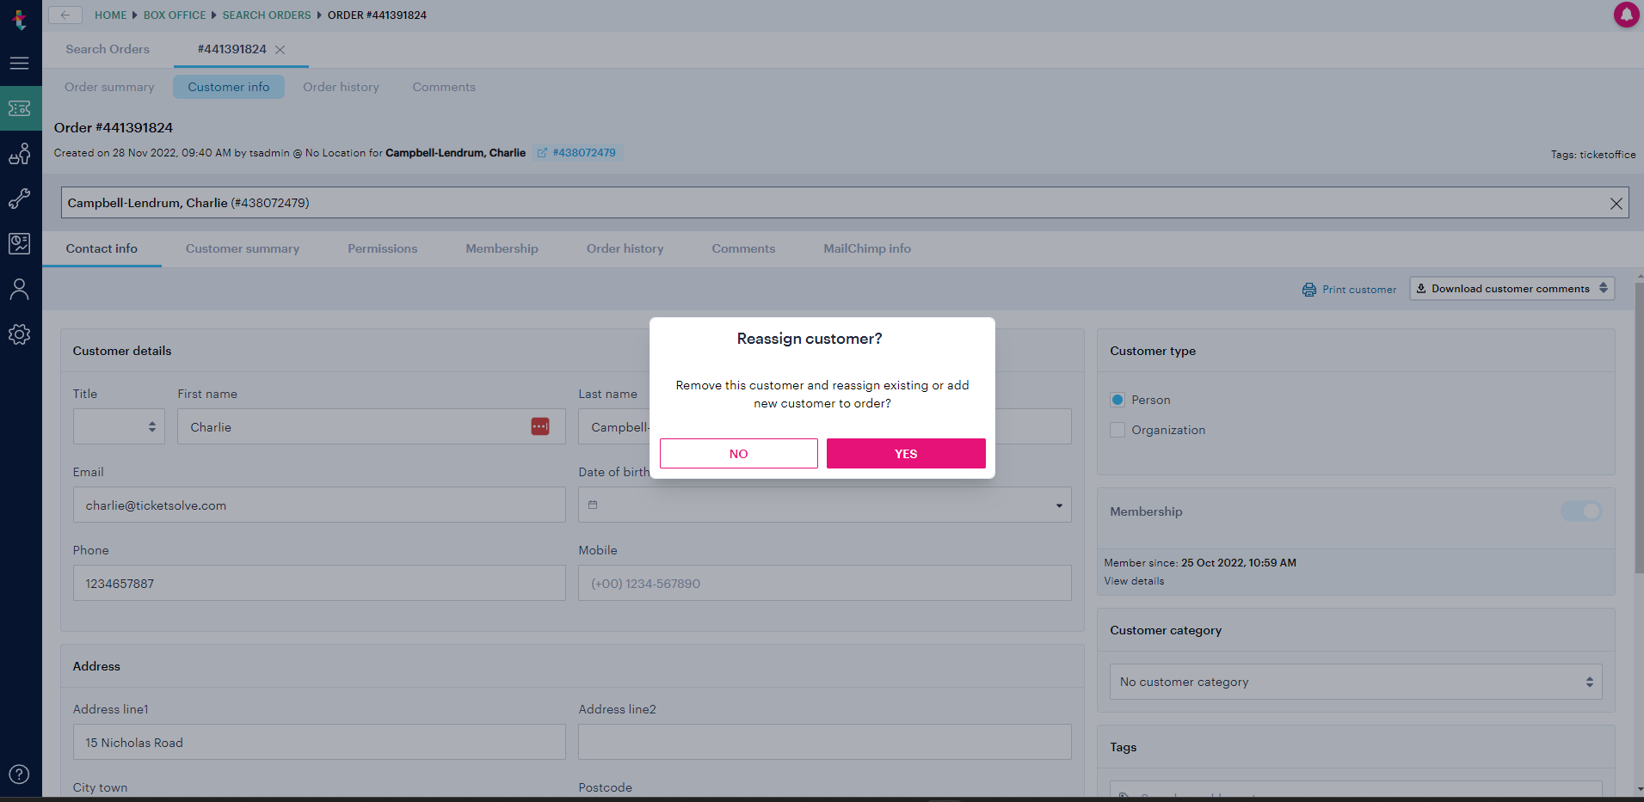Expand the No customer category dropdown
The height and width of the screenshot is (802, 1644).
(1355, 682)
